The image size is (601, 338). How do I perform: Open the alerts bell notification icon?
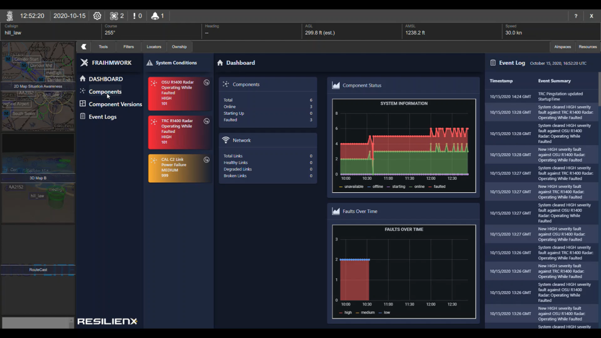click(155, 16)
